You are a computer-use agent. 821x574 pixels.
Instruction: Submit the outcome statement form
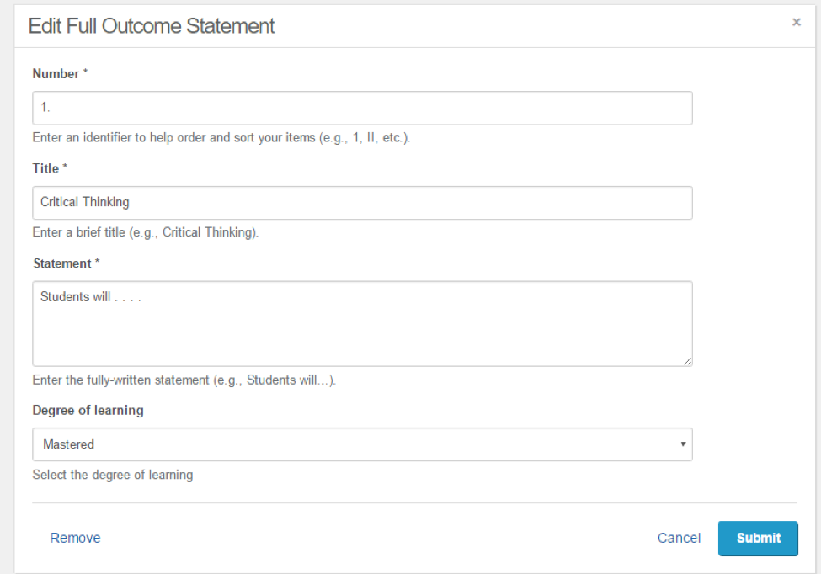pyautogui.click(x=758, y=539)
